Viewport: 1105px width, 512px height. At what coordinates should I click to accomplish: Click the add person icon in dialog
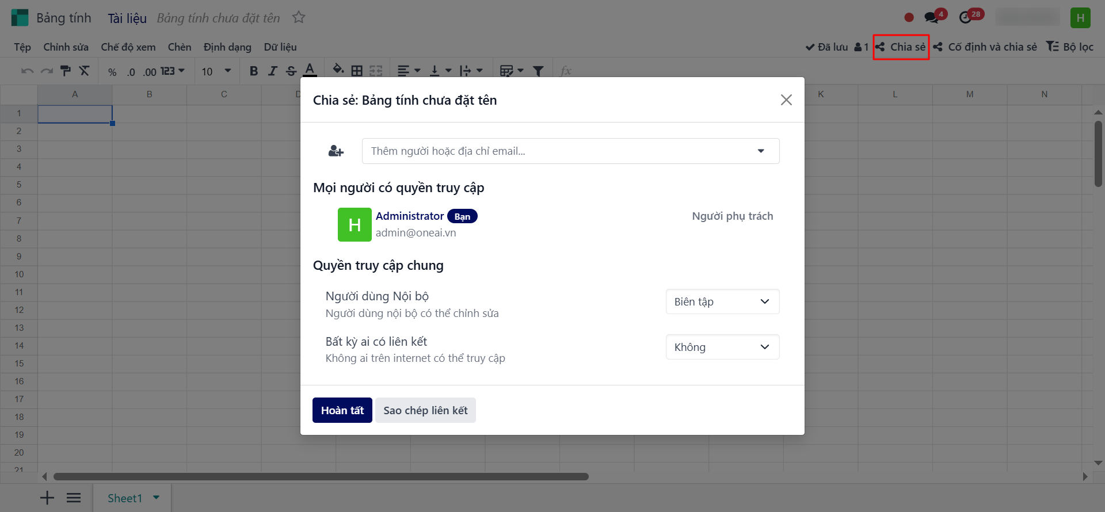click(x=336, y=151)
